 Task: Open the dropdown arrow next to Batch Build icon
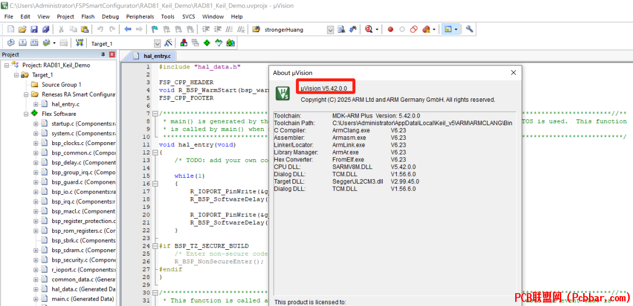[x=55, y=43]
